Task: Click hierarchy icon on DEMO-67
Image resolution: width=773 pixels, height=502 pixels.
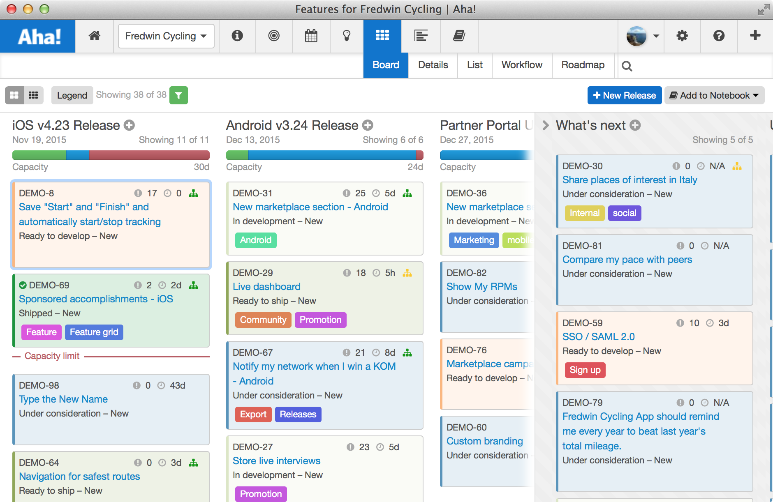Action: click(x=407, y=352)
